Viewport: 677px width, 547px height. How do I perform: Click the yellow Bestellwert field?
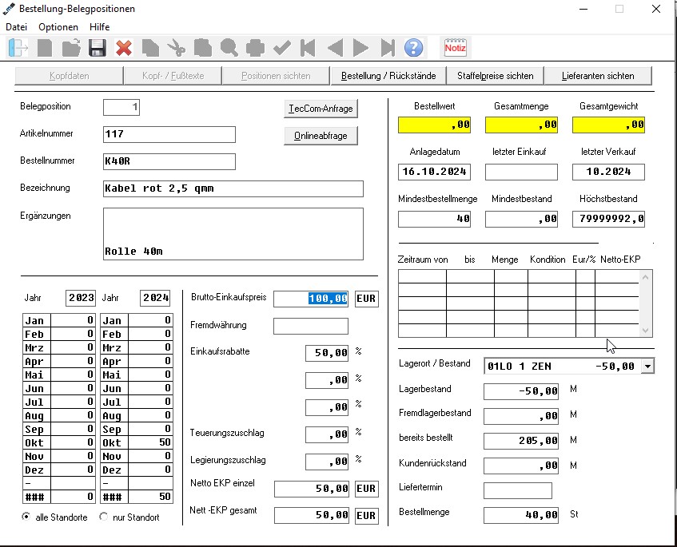(x=434, y=125)
